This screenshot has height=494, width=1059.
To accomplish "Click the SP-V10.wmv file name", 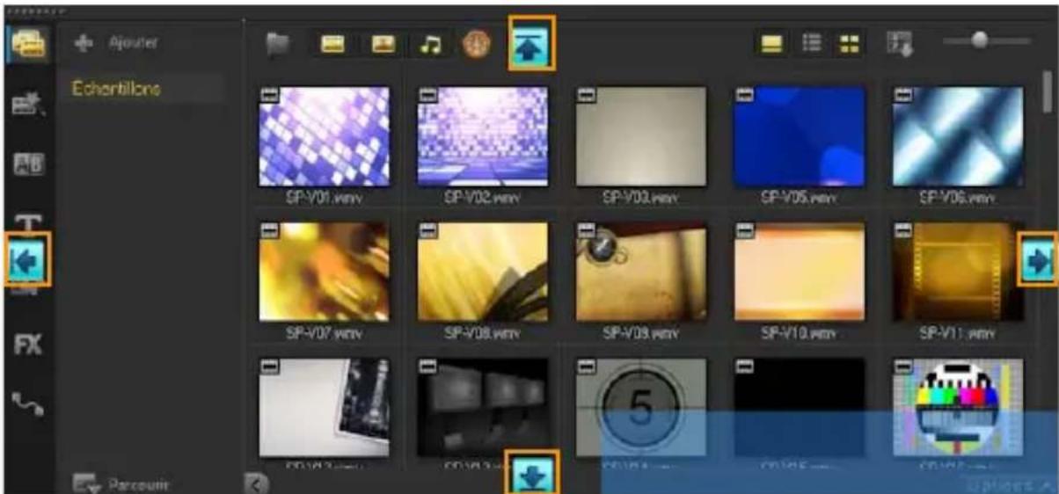I will tap(800, 334).
